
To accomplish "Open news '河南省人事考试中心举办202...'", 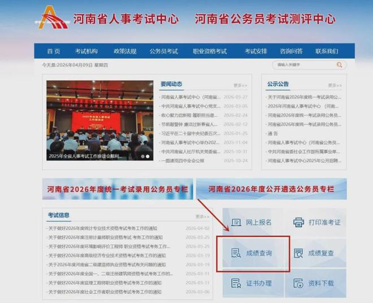I will [190, 142].
